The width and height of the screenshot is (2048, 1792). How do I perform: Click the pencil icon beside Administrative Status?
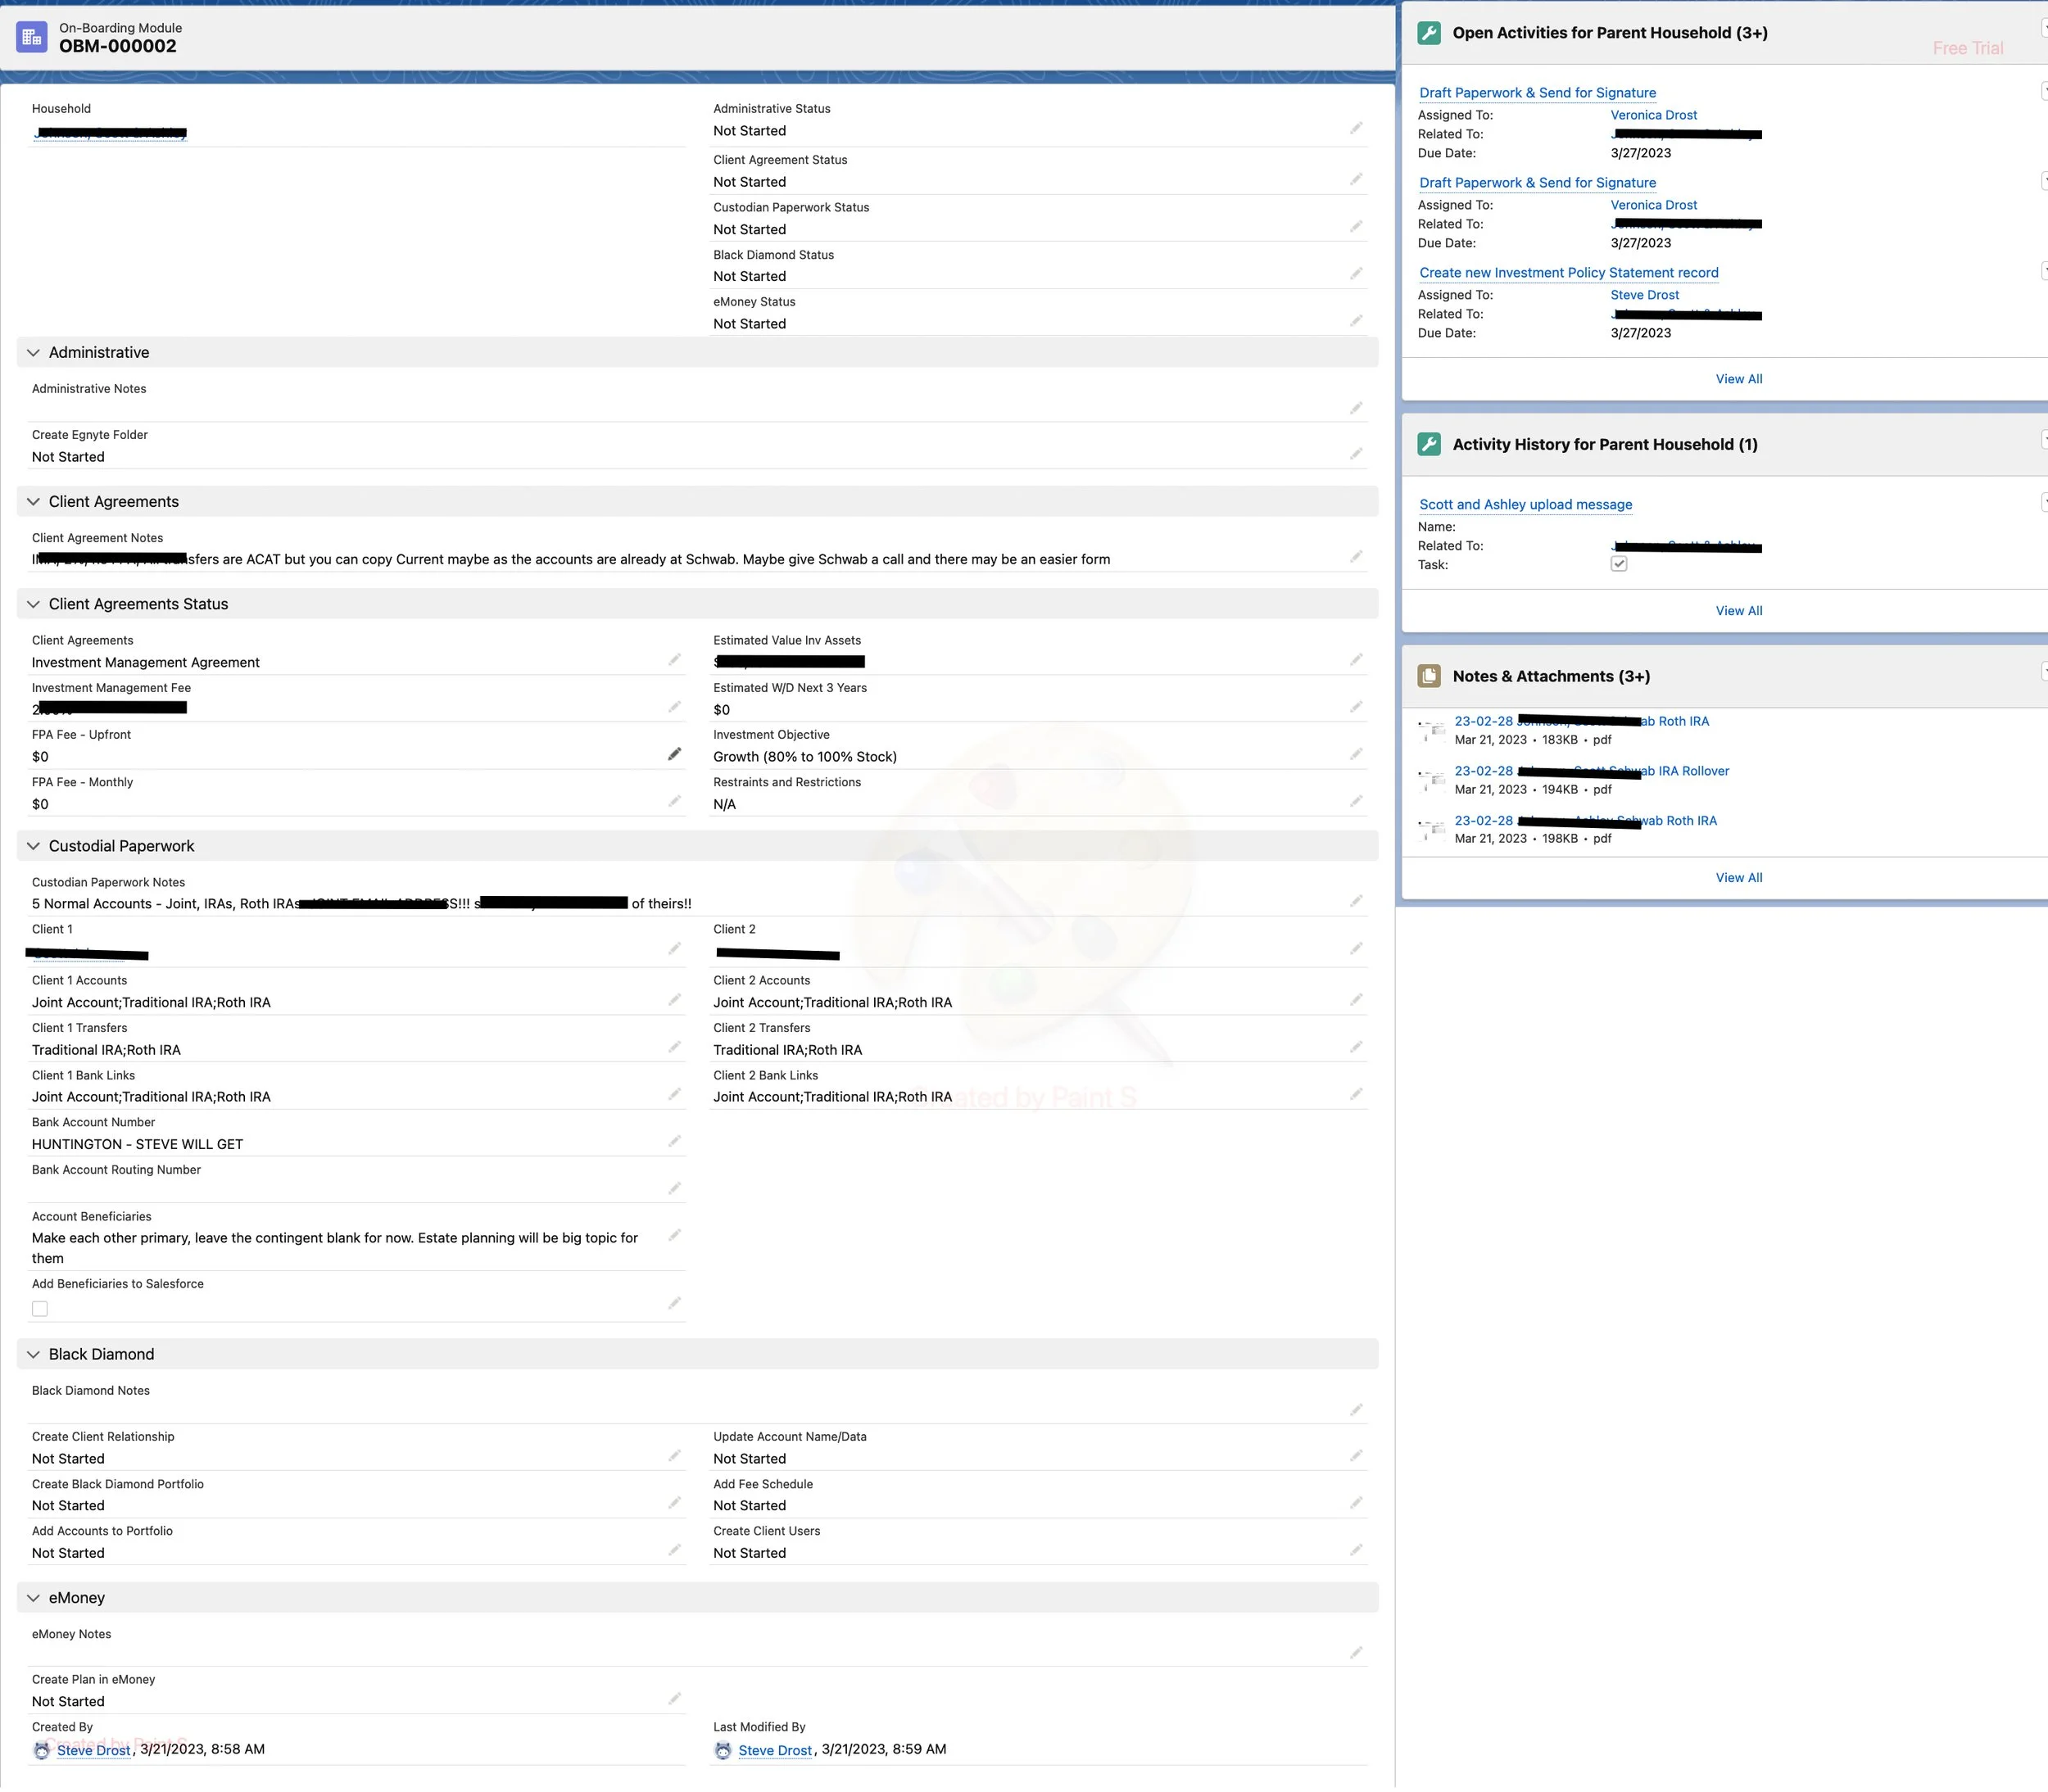pos(1357,127)
